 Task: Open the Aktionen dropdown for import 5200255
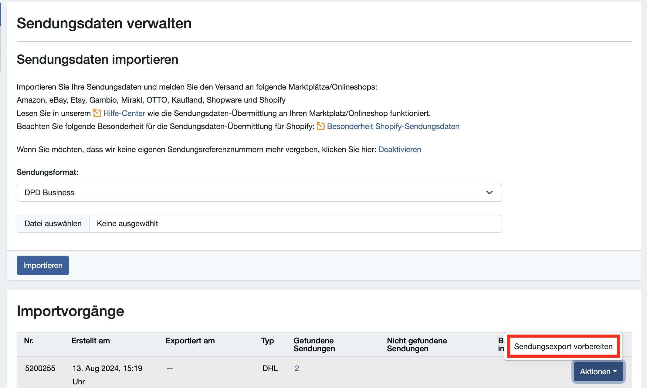coord(598,372)
